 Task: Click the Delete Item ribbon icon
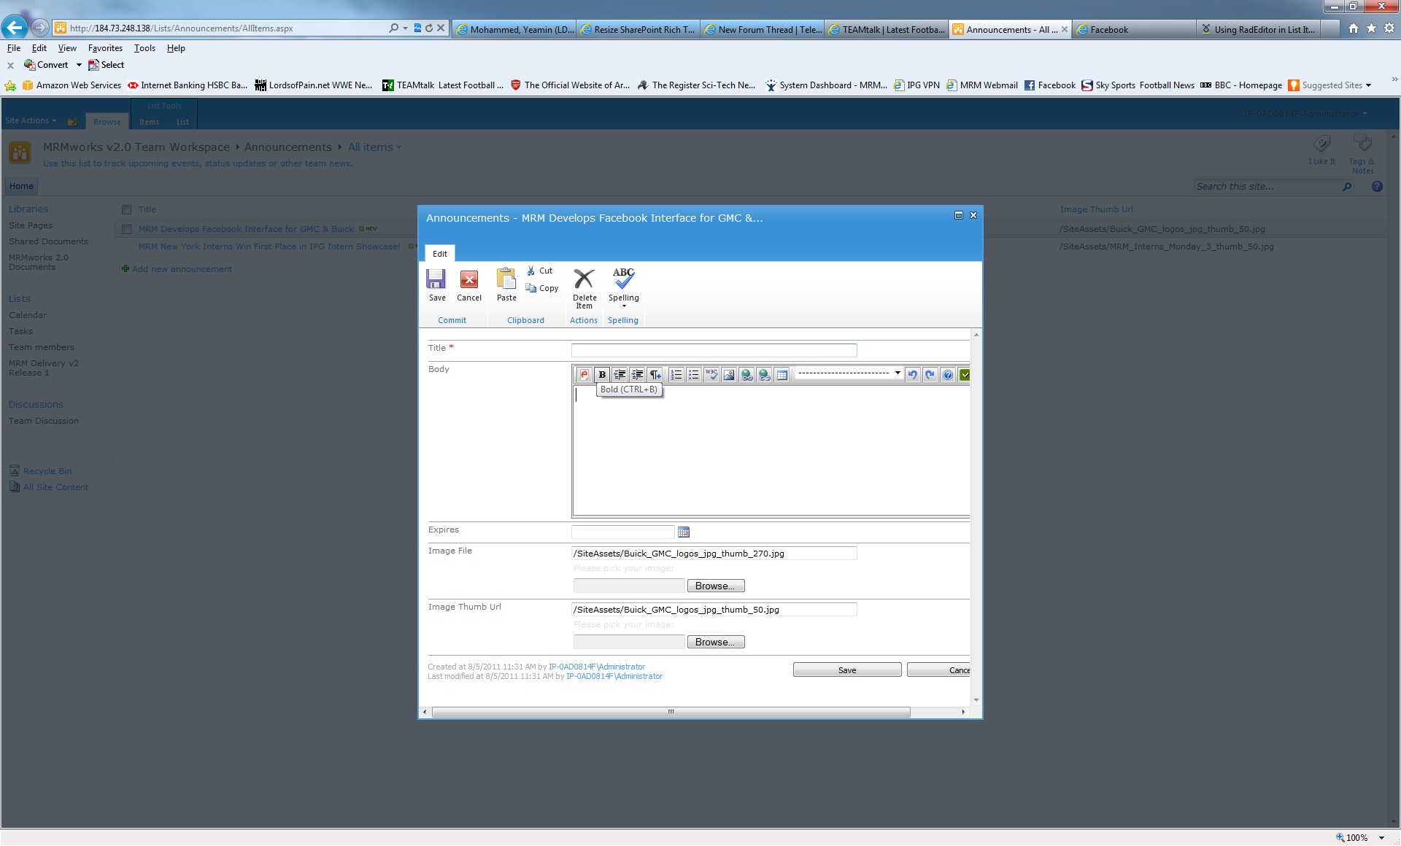[x=584, y=287]
